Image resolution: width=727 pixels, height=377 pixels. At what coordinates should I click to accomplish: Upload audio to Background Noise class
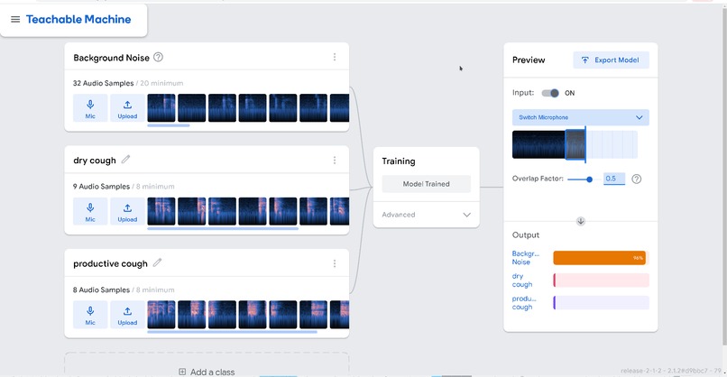point(127,108)
